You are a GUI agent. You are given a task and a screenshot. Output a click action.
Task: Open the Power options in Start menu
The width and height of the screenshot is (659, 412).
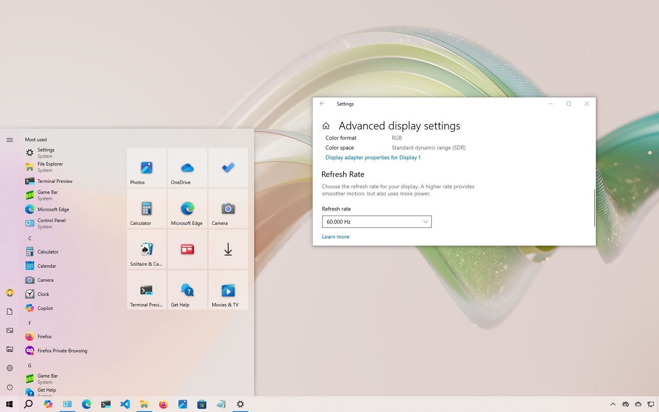[9, 387]
